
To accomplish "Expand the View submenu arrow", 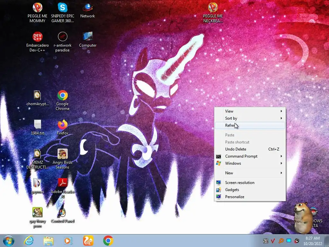I will tap(281, 111).
